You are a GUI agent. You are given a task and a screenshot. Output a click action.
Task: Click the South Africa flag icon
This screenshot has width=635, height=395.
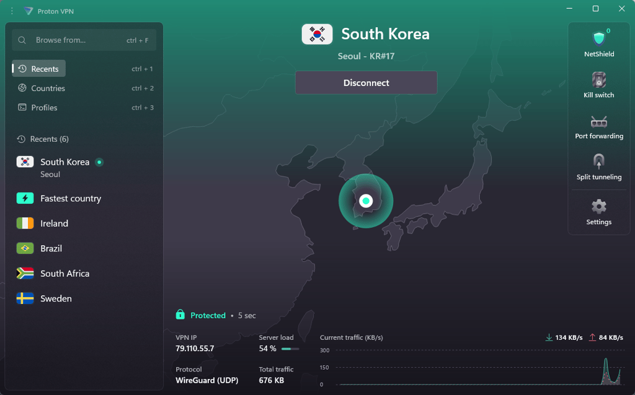[x=25, y=273]
